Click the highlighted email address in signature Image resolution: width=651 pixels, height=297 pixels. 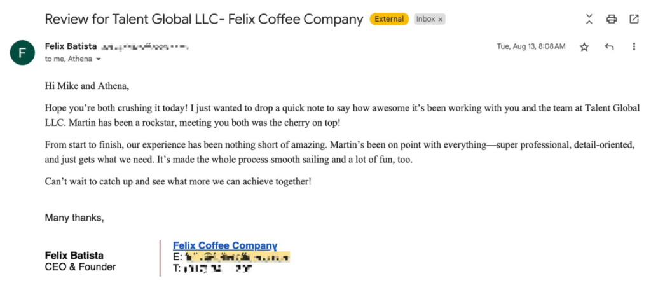tap(236, 257)
